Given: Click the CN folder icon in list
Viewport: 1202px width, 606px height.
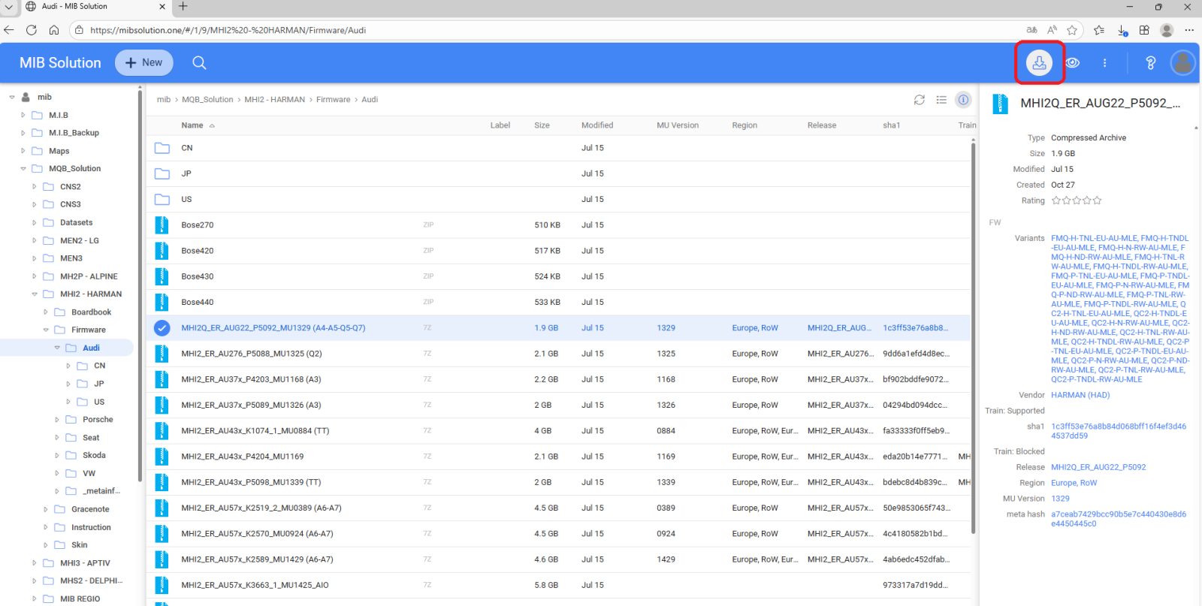Looking at the screenshot, I should coord(162,148).
